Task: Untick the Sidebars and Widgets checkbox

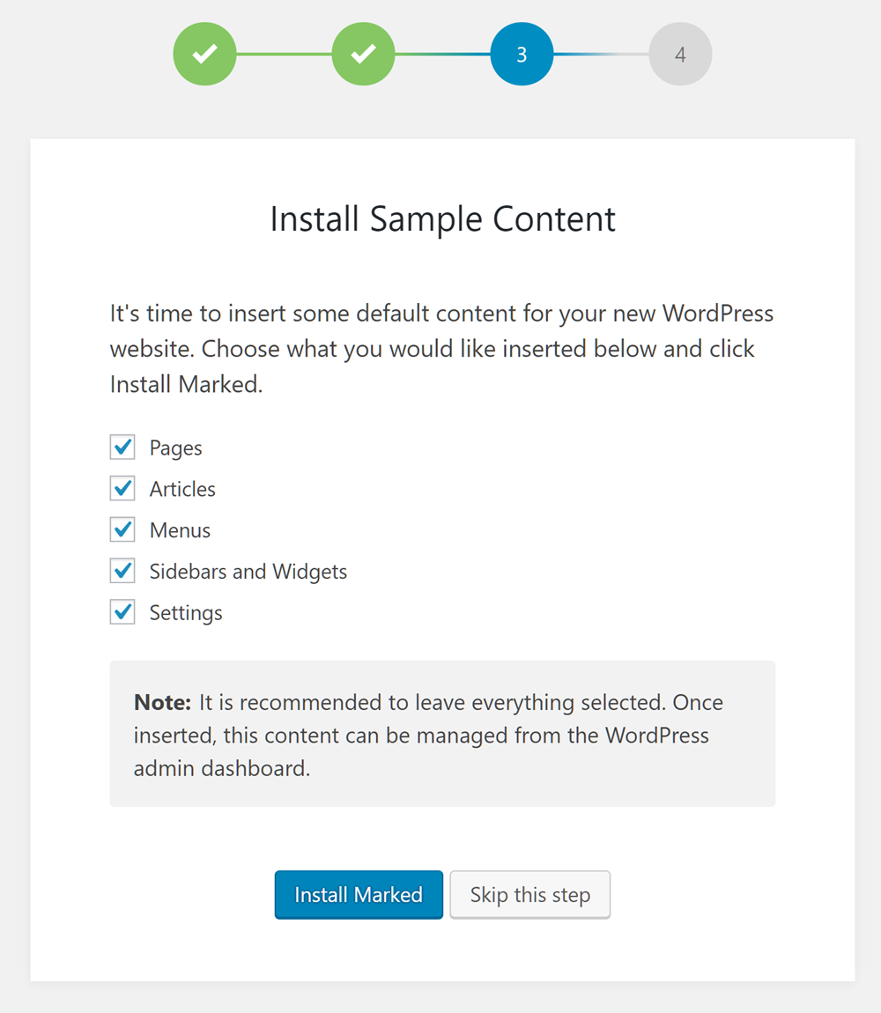Action: click(x=122, y=572)
